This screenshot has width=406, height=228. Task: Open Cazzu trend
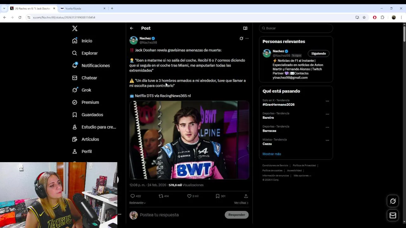pyautogui.click(x=267, y=144)
